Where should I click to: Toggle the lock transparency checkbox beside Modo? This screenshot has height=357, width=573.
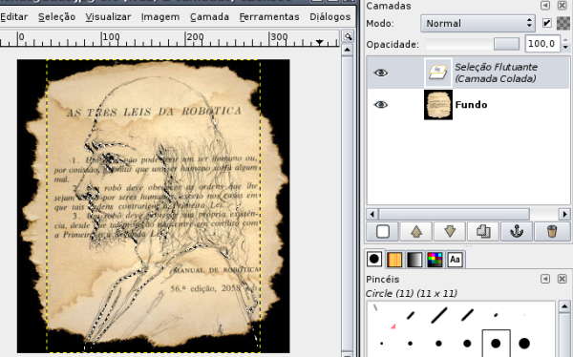[x=546, y=23]
